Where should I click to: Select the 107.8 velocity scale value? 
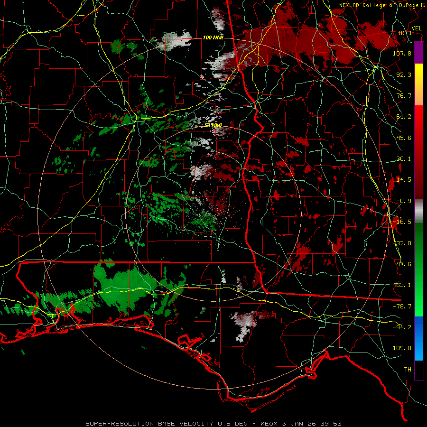402,53
